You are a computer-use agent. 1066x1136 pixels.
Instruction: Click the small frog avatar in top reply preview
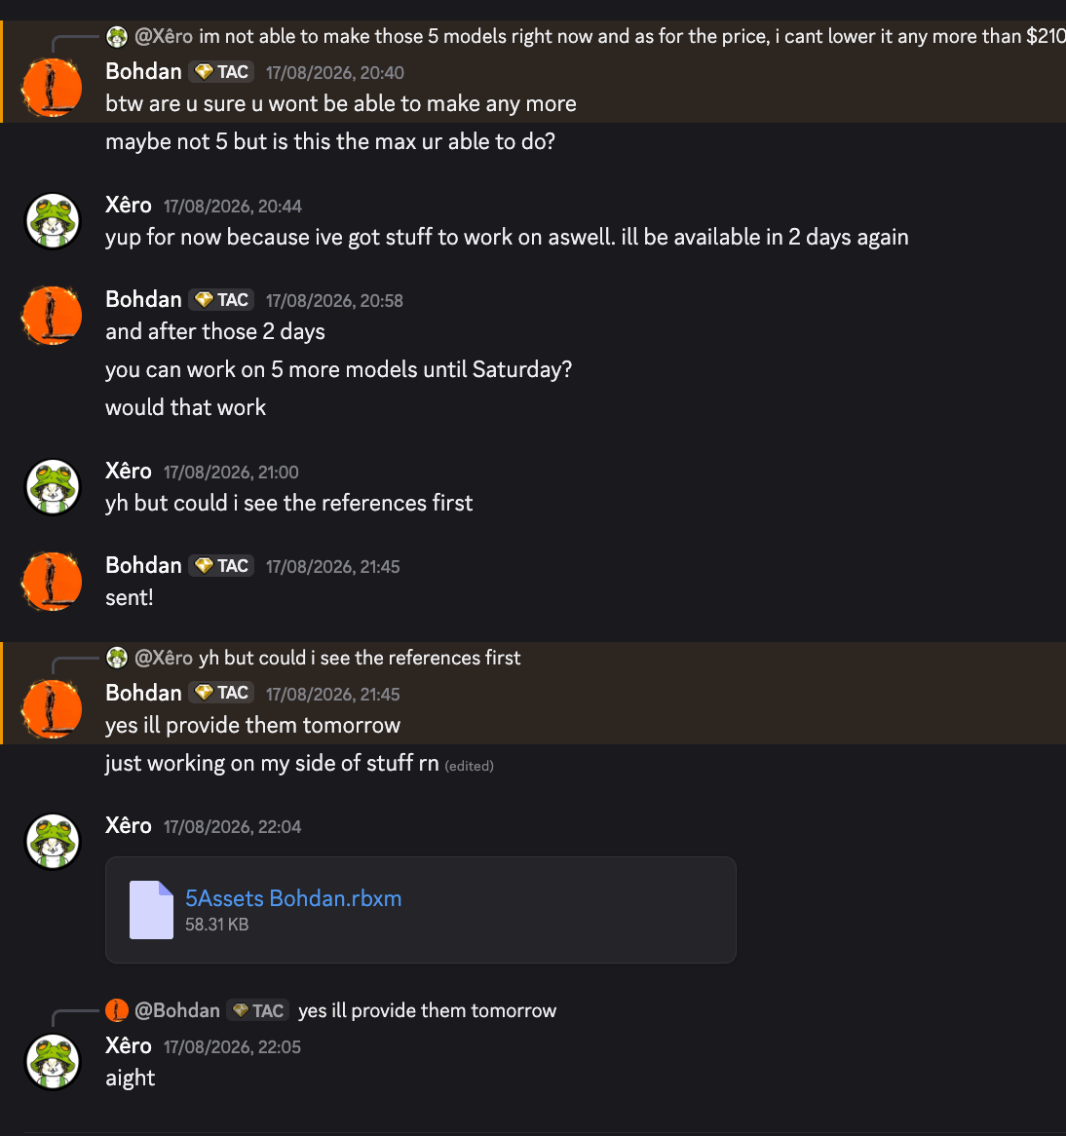pos(117,36)
